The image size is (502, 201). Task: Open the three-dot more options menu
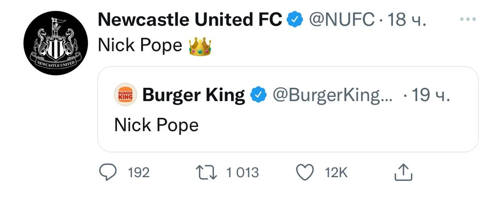click(x=467, y=19)
